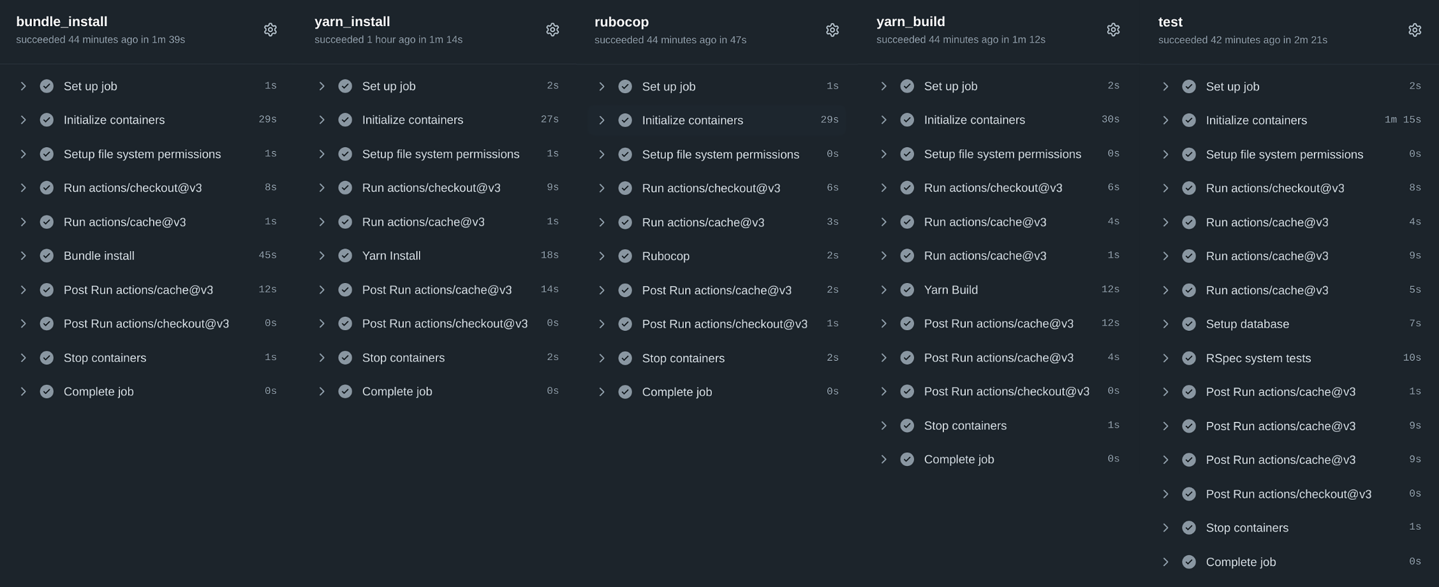Click check icon beside rubocop Complete job
This screenshot has width=1439, height=587.
pos(625,392)
